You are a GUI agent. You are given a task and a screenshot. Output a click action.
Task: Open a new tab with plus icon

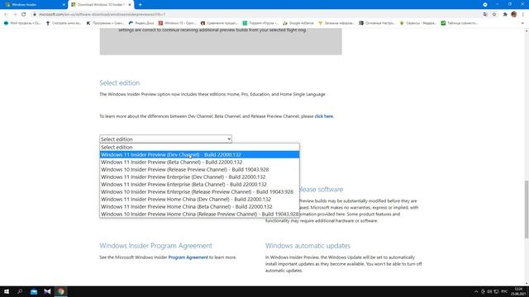point(140,5)
